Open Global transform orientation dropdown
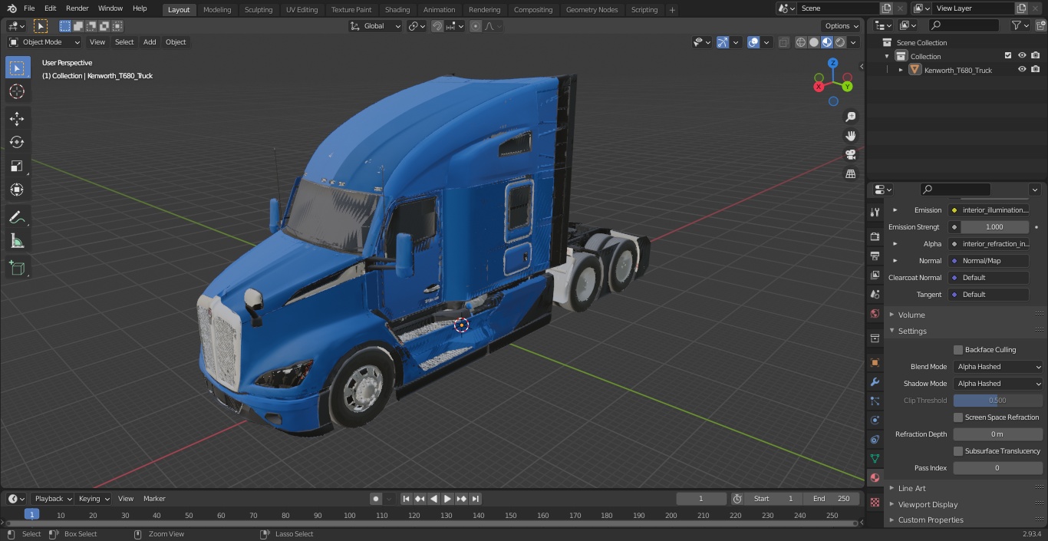 click(376, 26)
